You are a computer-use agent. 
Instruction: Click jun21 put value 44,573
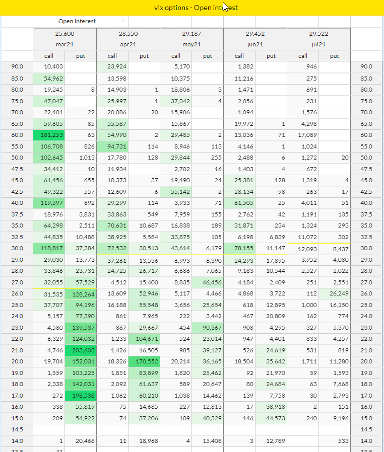pos(271,418)
